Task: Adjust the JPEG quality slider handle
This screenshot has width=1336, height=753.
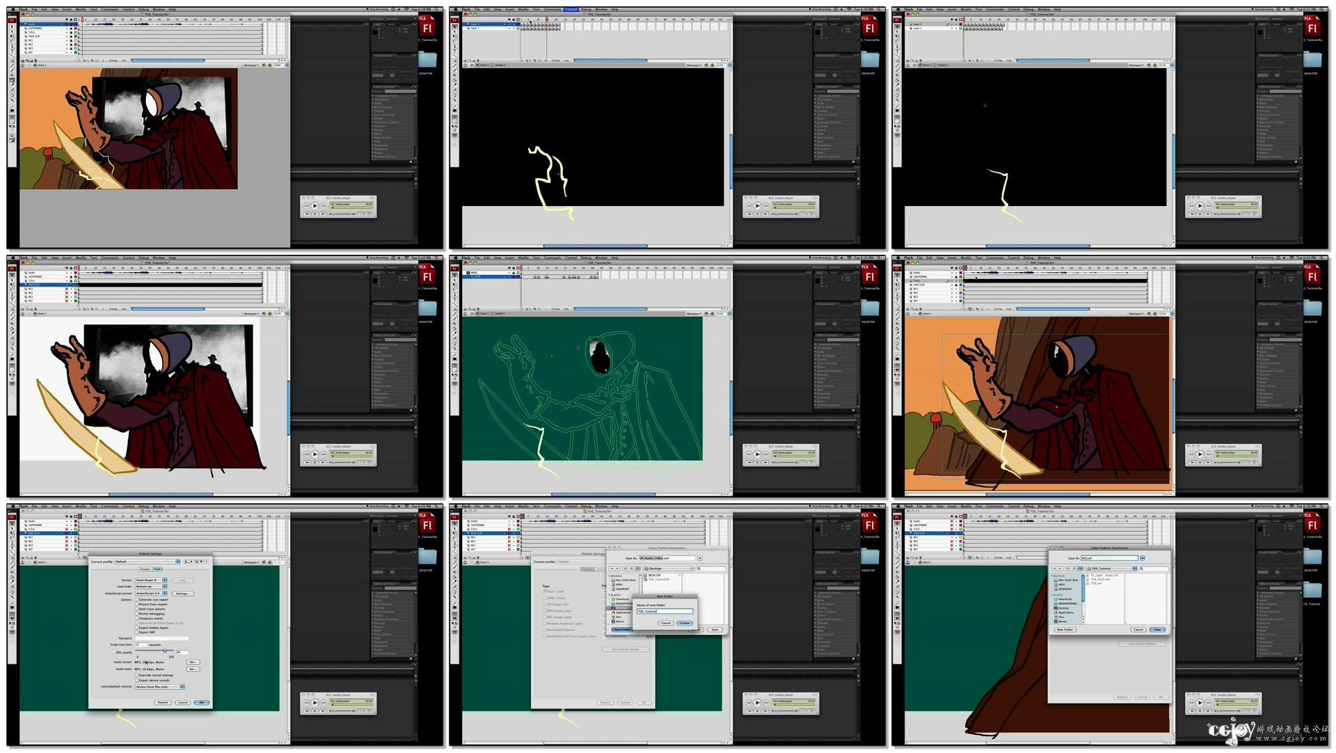Action: (165, 651)
